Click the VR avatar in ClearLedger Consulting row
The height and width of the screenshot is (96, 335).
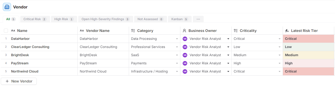[x=185, y=47]
